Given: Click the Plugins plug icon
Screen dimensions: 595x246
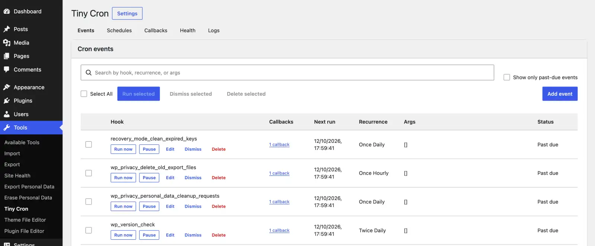Looking at the screenshot, I should (x=7, y=101).
